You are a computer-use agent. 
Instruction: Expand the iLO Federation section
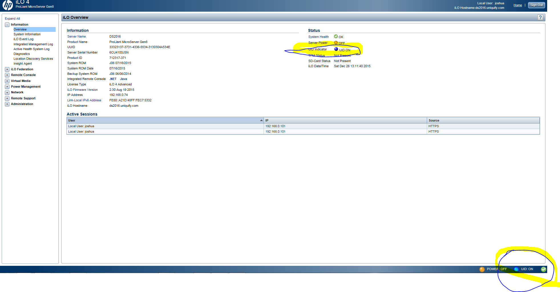coord(7,69)
